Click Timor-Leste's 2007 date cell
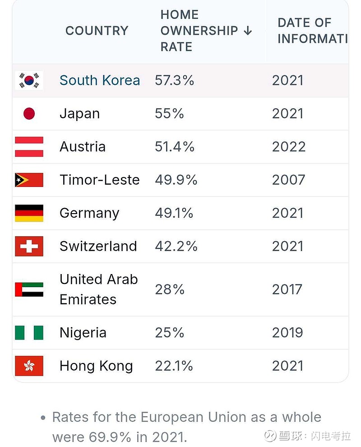This screenshot has width=361, height=447. pos(288,180)
